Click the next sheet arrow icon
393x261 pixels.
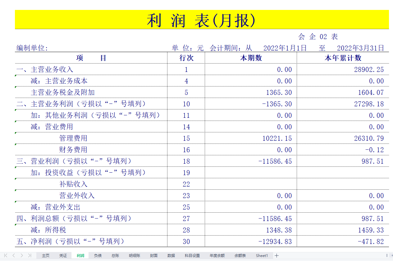click(x=21, y=255)
